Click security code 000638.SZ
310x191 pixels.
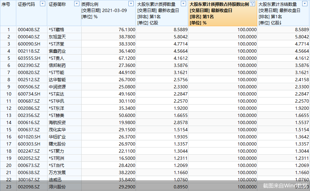[29, 172]
